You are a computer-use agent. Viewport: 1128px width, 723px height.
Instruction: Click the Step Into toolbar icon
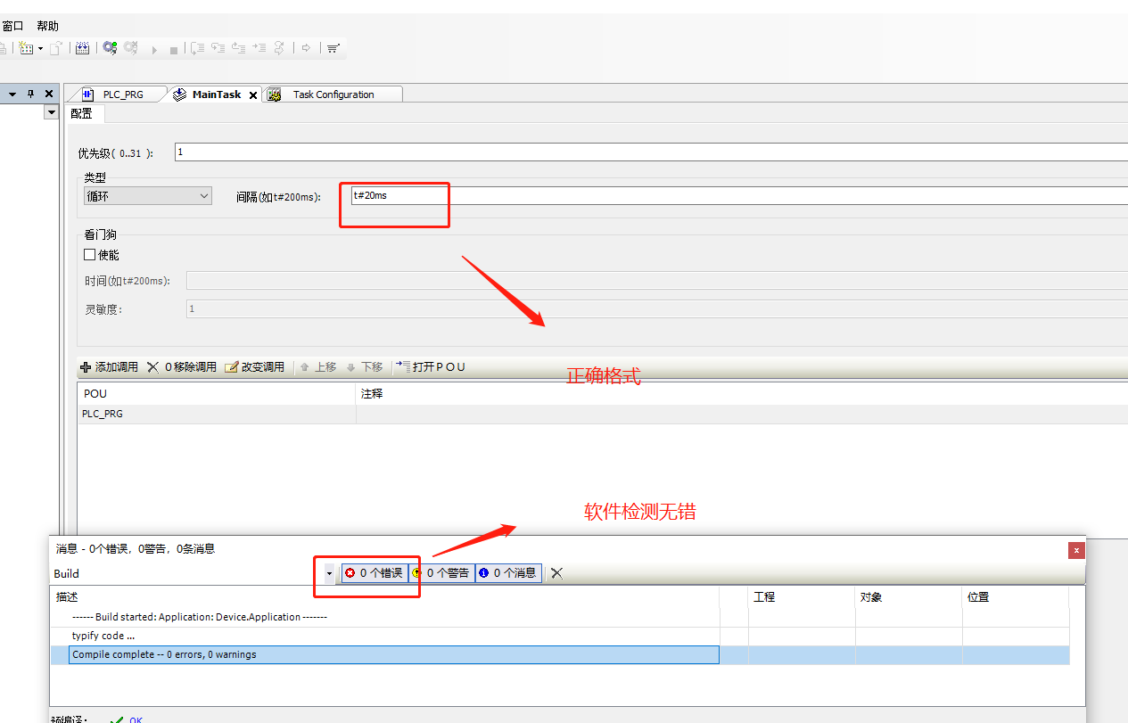[218, 48]
